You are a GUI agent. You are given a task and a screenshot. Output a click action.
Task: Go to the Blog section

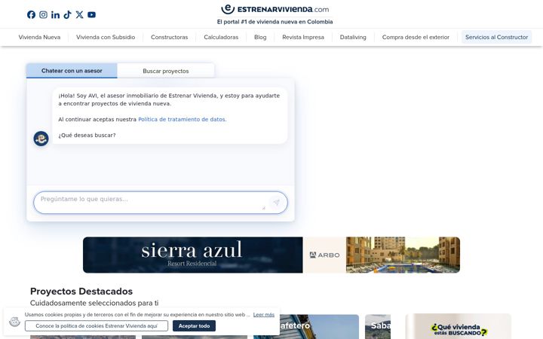pos(260,37)
